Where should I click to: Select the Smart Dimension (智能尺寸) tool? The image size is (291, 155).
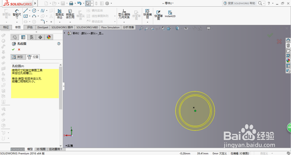[x=17, y=14]
